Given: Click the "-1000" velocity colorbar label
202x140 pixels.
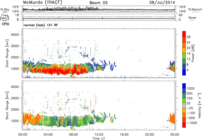Looking at the screenshot, I should (x=192, y=123).
